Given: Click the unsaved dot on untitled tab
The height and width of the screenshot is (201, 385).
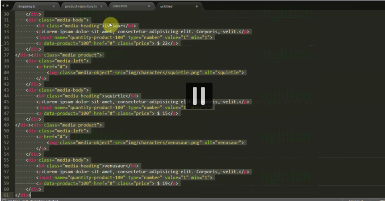Looking at the screenshot, I should point(197,6).
